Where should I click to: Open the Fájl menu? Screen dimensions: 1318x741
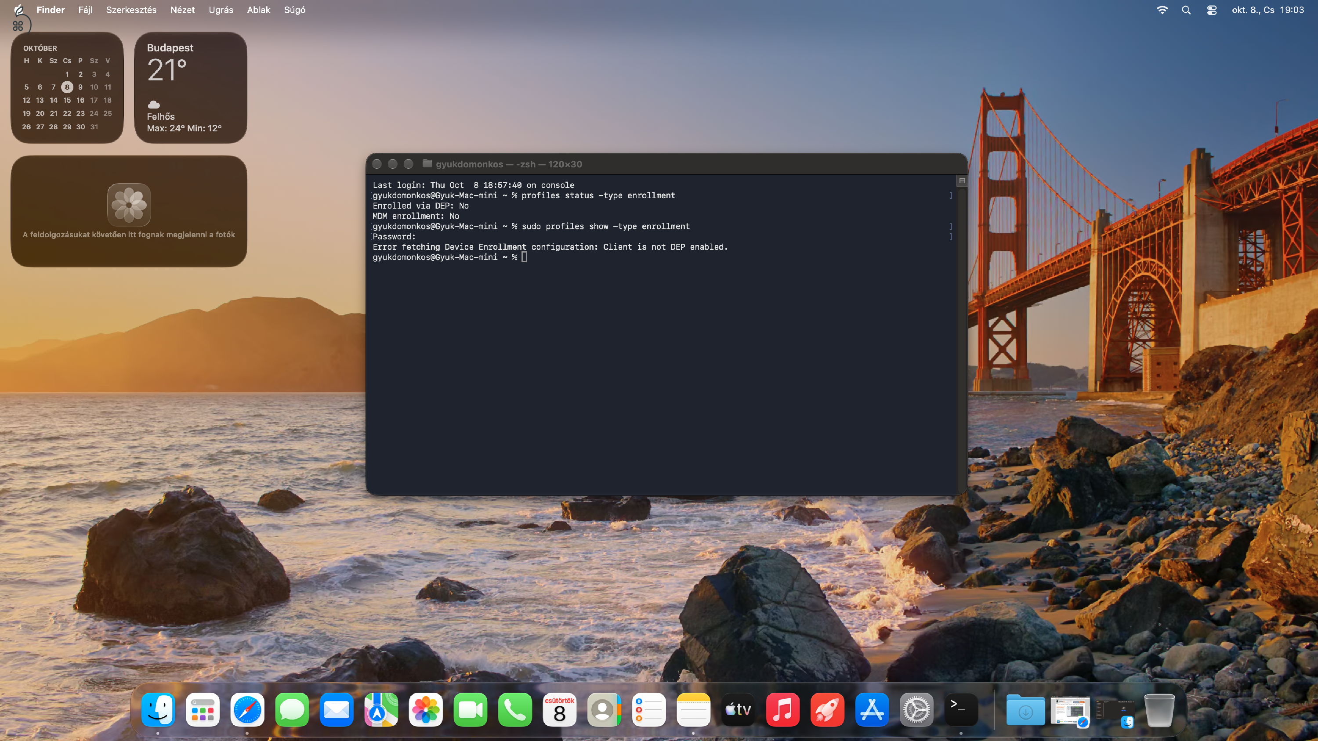click(85, 10)
